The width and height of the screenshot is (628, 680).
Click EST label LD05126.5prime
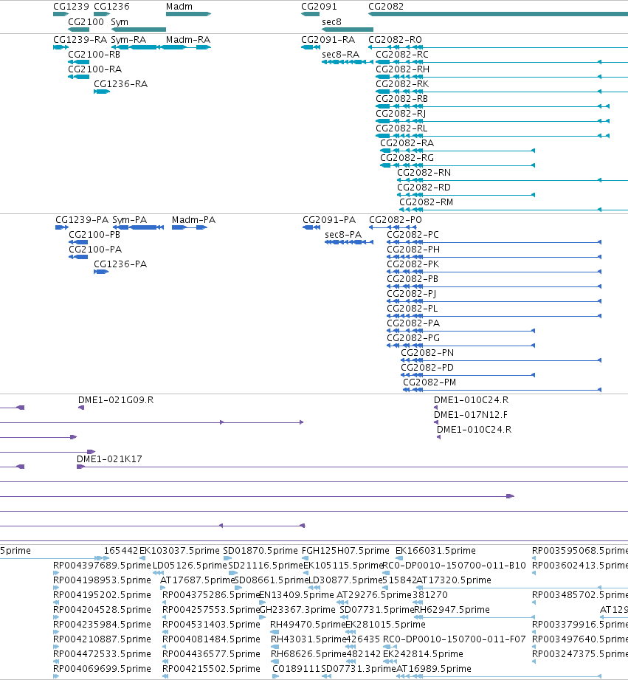point(190,566)
